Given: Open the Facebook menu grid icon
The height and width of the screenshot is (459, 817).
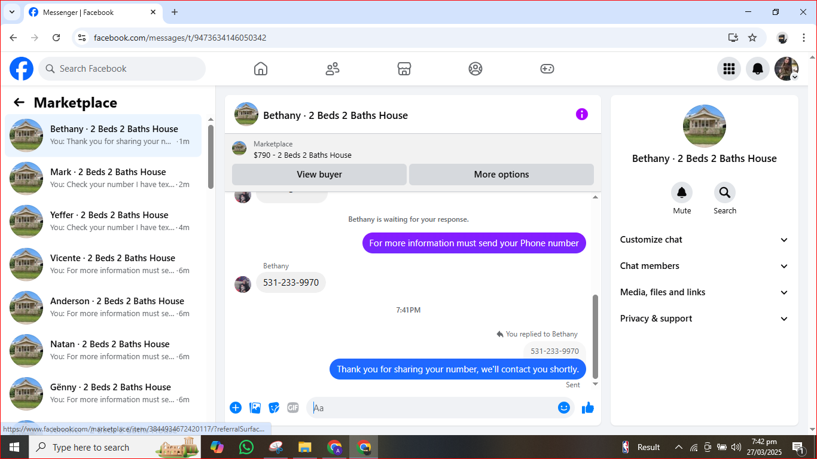Looking at the screenshot, I should [x=729, y=69].
